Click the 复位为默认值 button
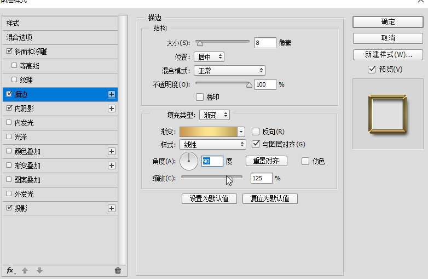The image size is (428, 279). click(270, 198)
